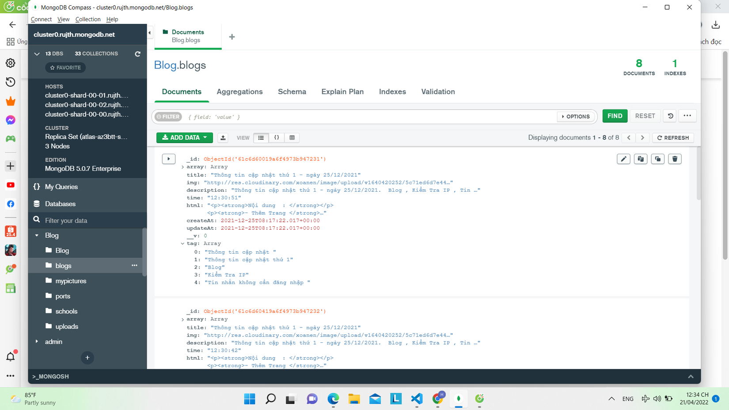Refresh the databases list in sidebar
This screenshot has height=410, width=729.
pyautogui.click(x=137, y=54)
